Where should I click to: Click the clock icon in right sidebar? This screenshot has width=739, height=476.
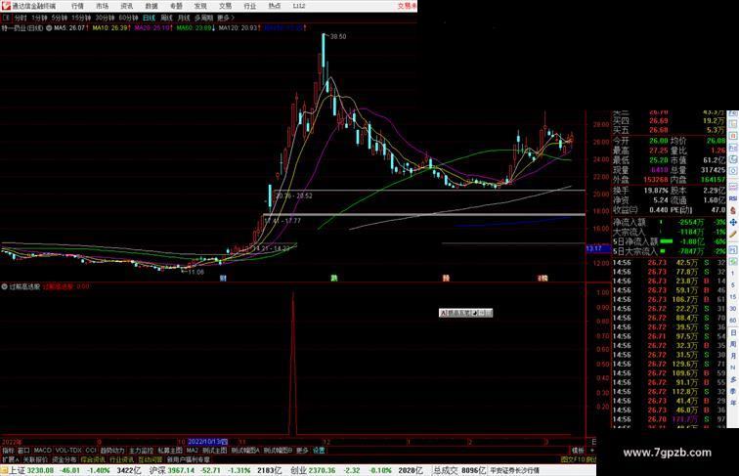pyautogui.click(x=733, y=171)
